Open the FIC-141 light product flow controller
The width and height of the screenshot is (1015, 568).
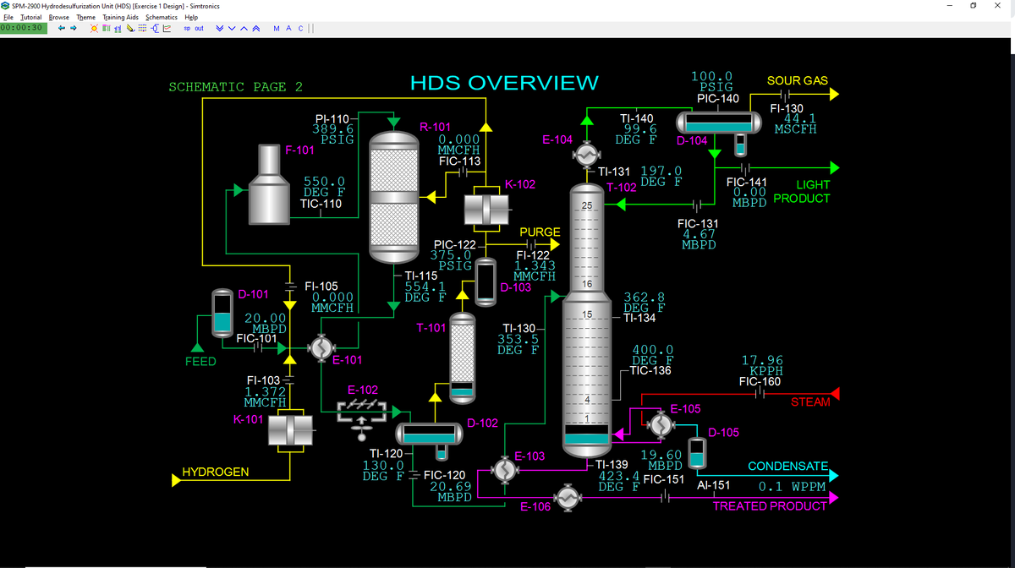pos(747,182)
